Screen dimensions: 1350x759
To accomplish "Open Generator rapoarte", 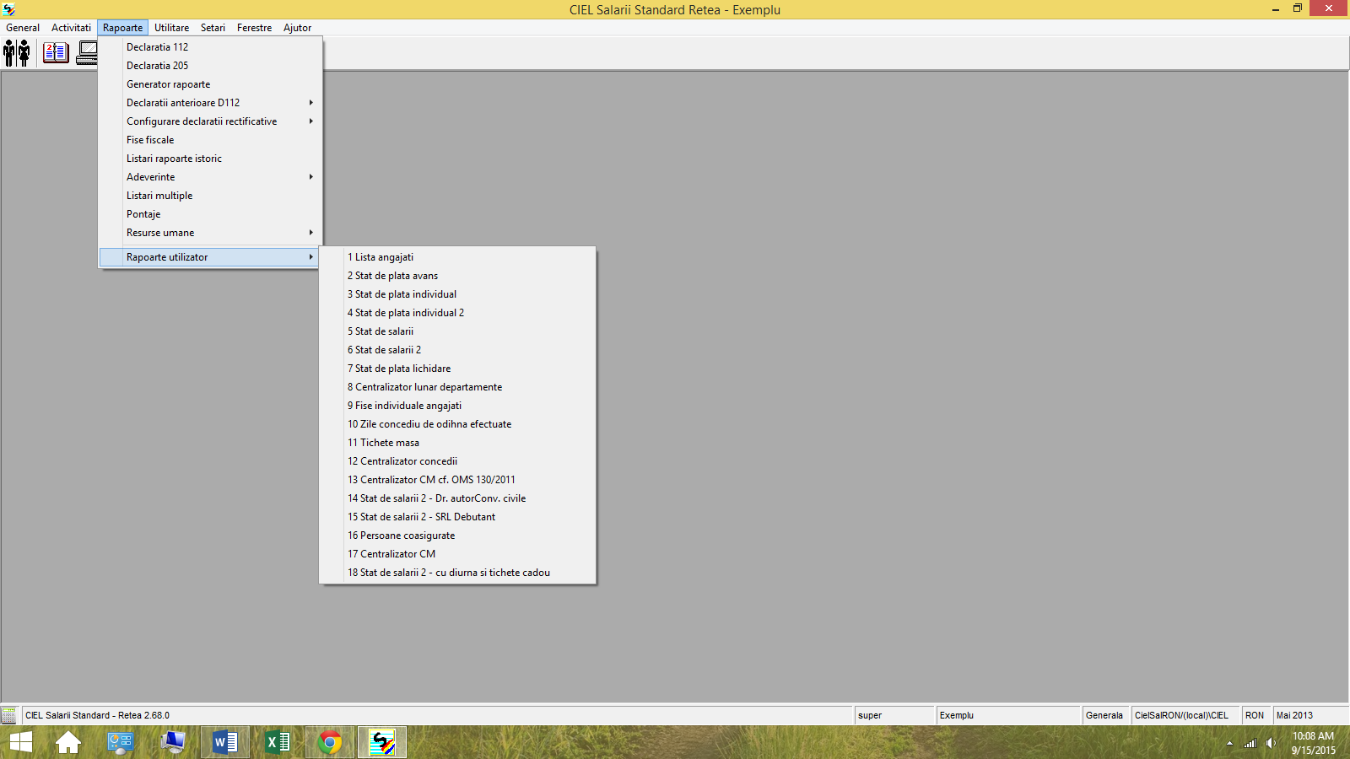I will [x=209, y=84].
